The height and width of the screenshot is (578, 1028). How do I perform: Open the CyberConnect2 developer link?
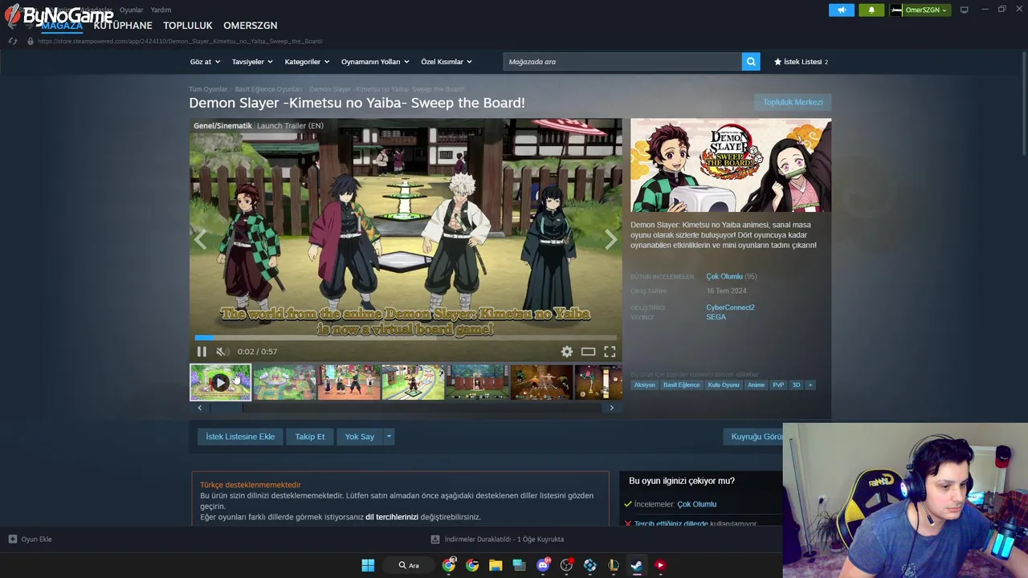coord(730,307)
